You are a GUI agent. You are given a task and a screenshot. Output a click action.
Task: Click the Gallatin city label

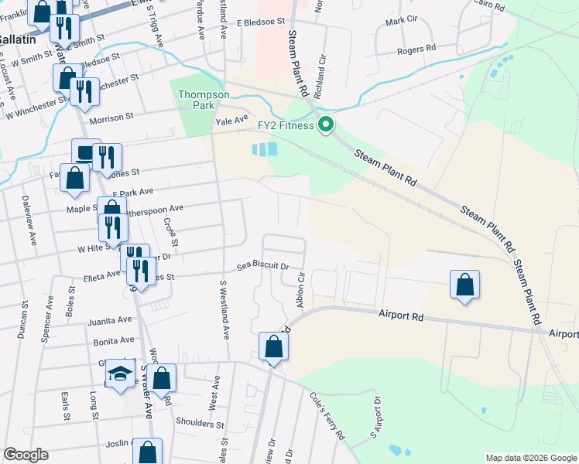tap(17, 39)
